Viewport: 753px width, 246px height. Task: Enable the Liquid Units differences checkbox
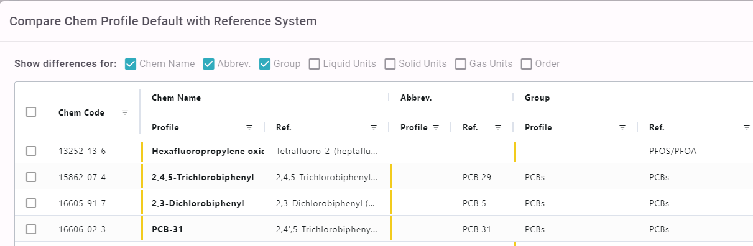click(x=315, y=63)
